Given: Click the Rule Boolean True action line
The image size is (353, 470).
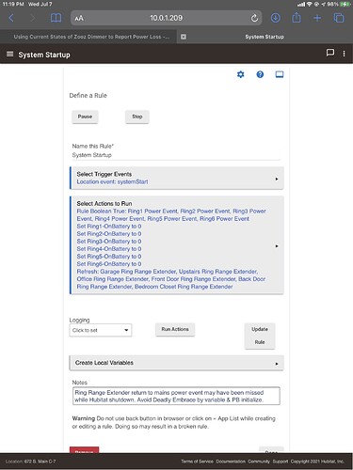Looking at the screenshot, I should (171, 215).
